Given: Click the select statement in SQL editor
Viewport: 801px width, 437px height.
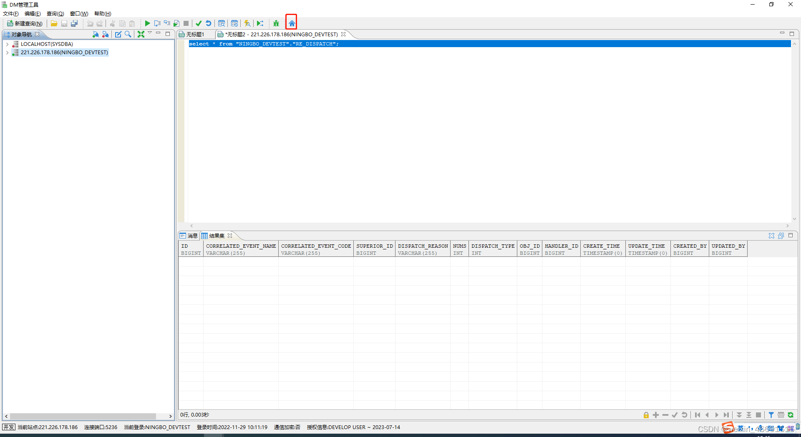Looking at the screenshot, I should pos(264,44).
